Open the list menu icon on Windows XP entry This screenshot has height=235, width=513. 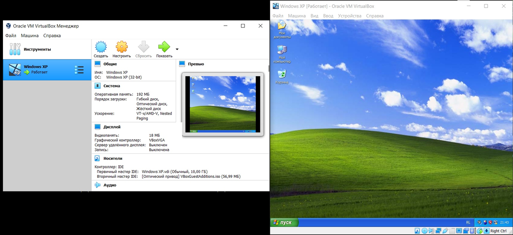click(79, 70)
